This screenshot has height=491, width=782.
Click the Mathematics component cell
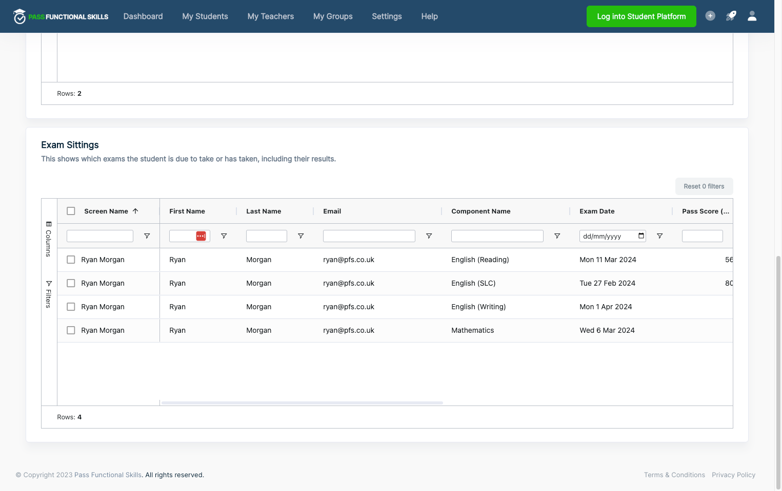pos(473,330)
